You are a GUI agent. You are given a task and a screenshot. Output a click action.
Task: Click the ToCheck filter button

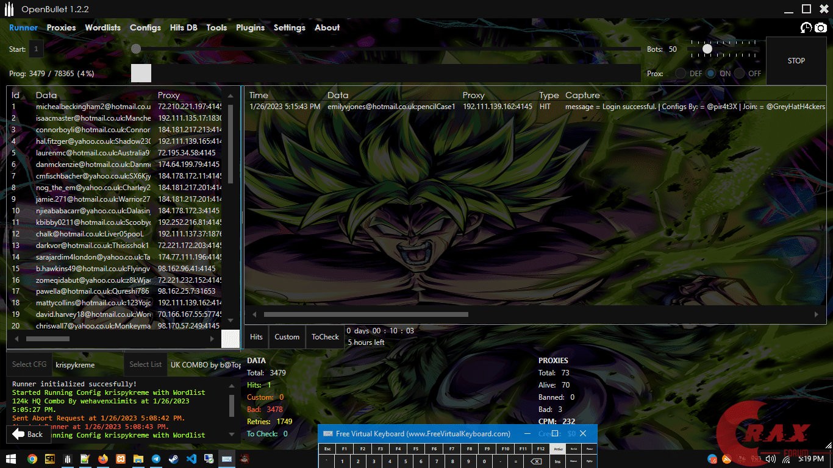[x=325, y=336]
